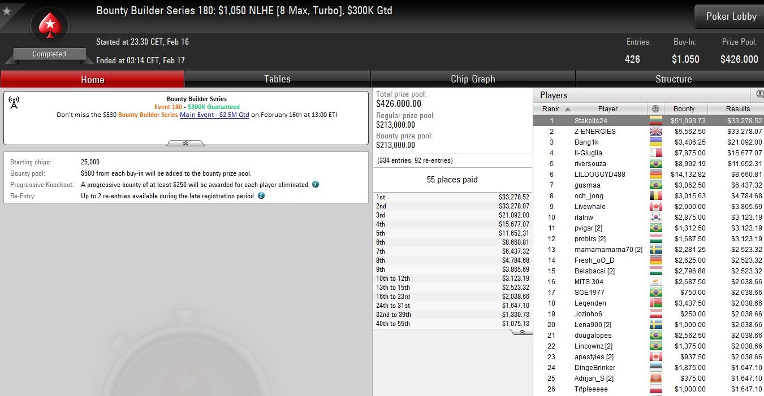
Task: Click the Poker Lobby button
Action: pos(731,16)
